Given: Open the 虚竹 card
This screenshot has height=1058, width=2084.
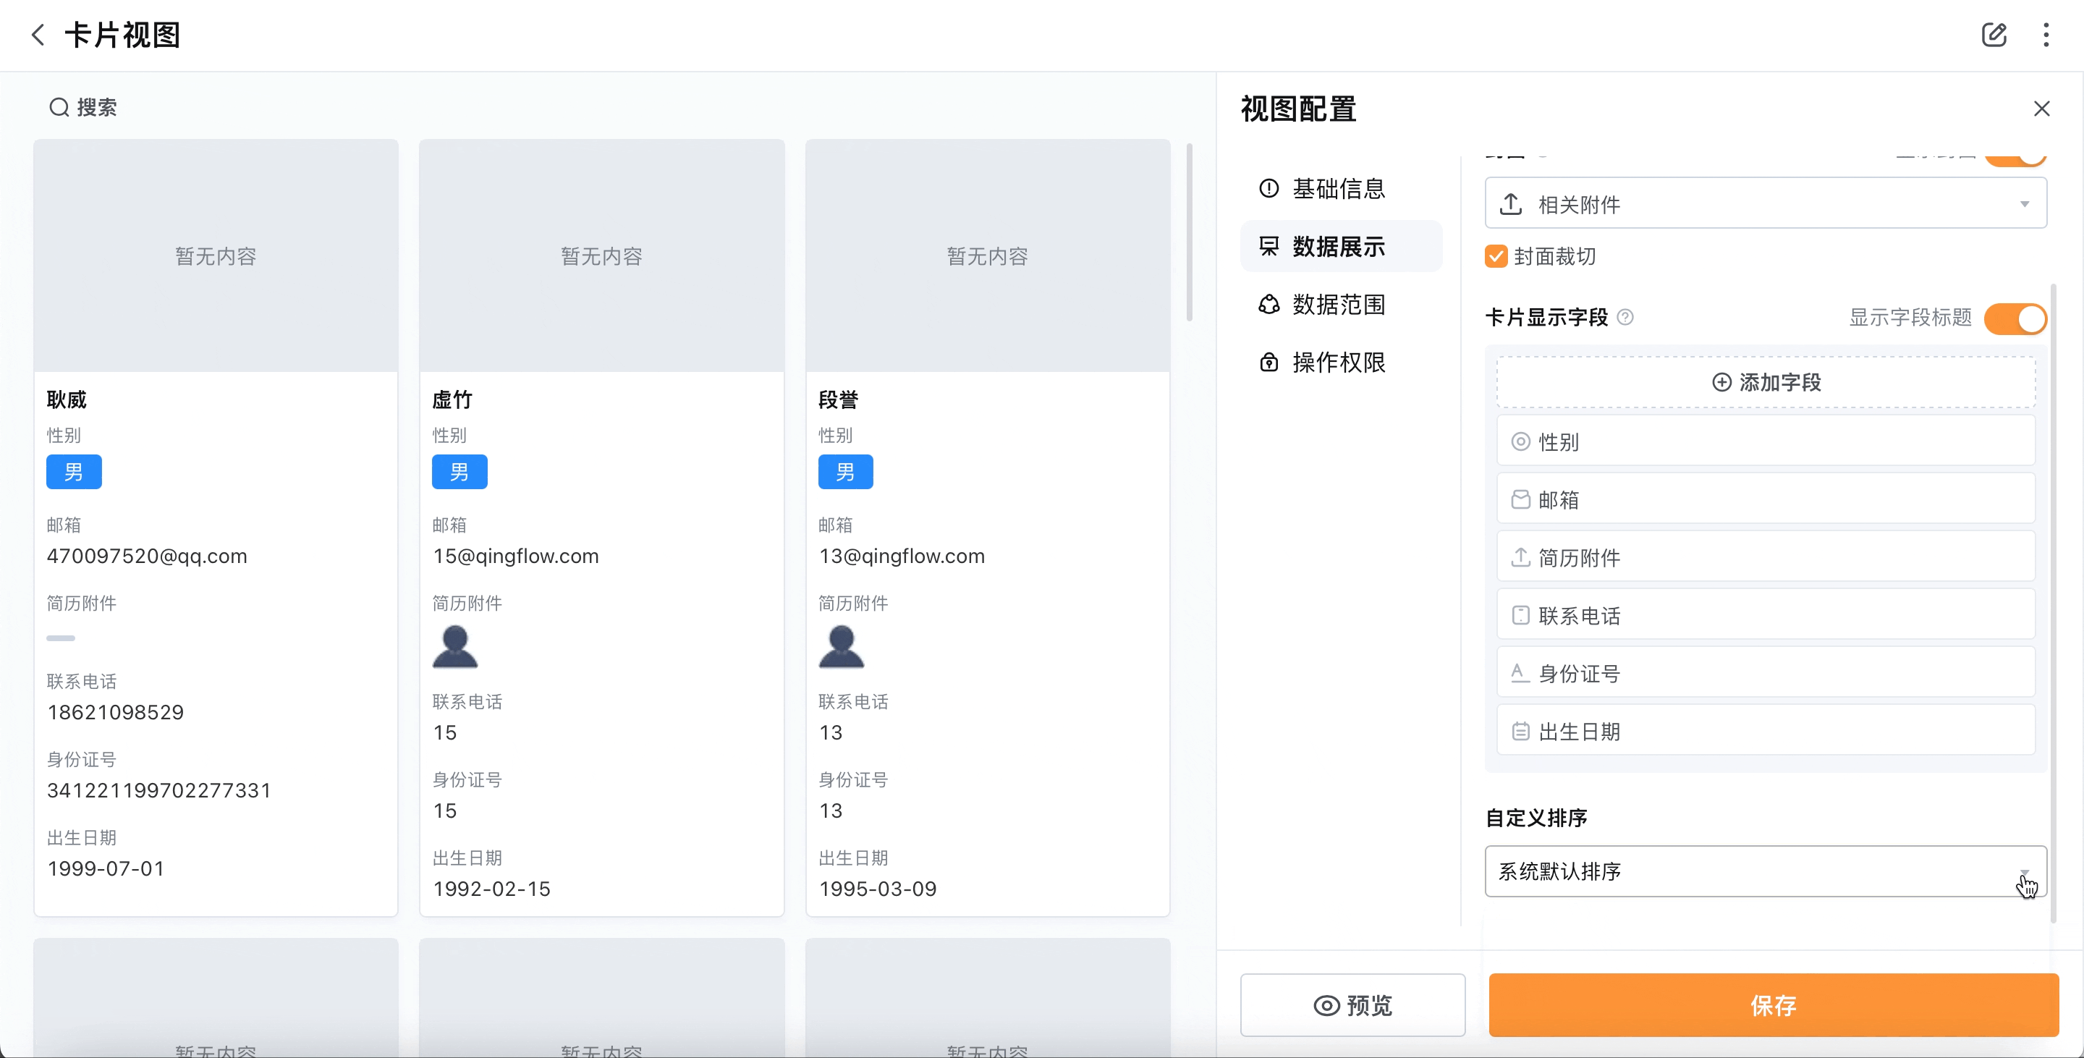Looking at the screenshot, I should (602, 528).
